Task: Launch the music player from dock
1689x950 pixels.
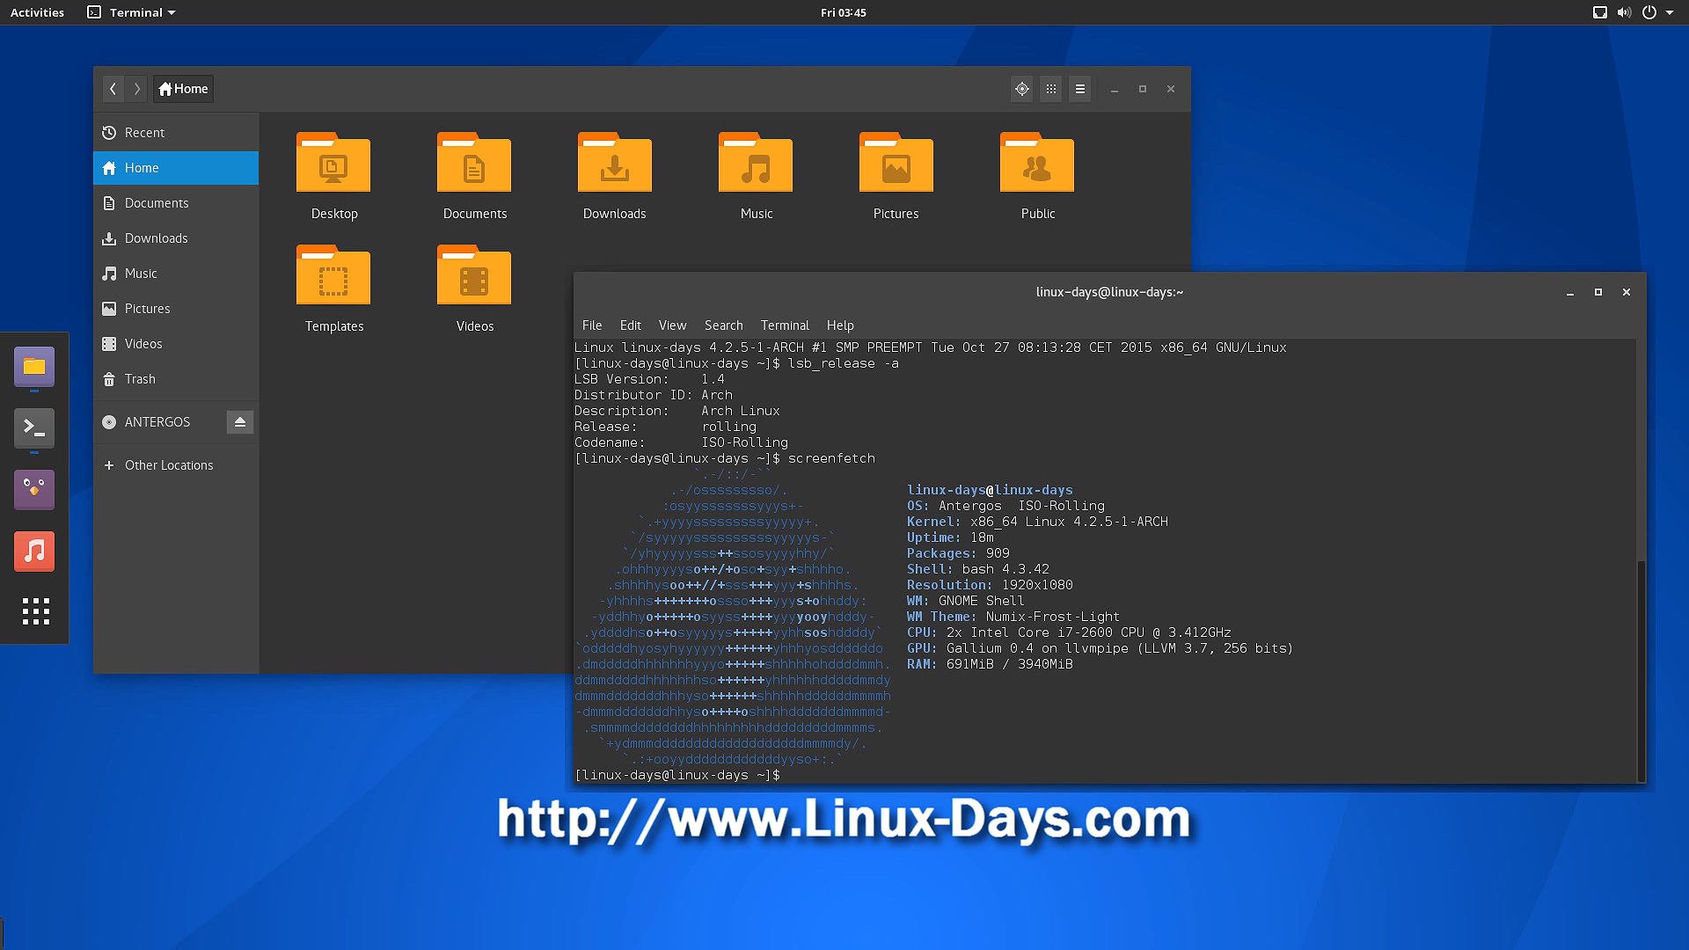Action: coord(34,552)
